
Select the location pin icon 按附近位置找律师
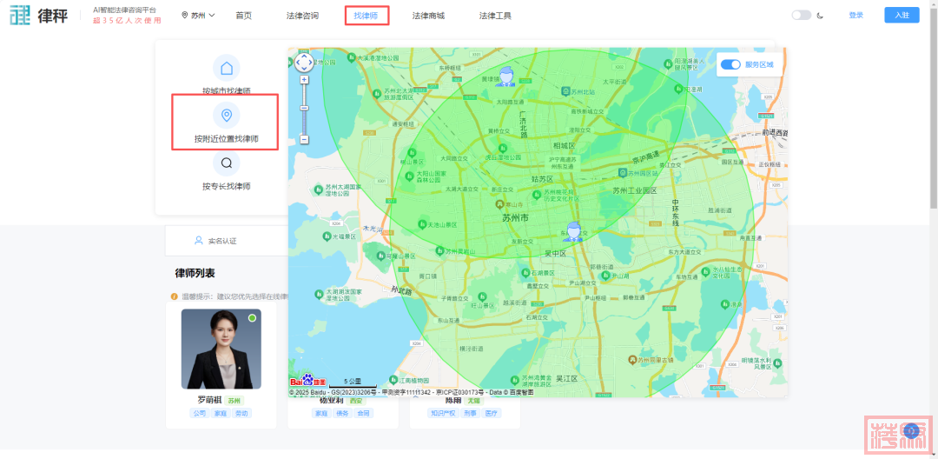pyautogui.click(x=227, y=116)
